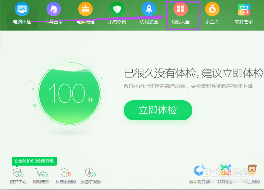Click the 防护中心 text label
This screenshot has width=264, height=190.
click(x=18, y=182)
